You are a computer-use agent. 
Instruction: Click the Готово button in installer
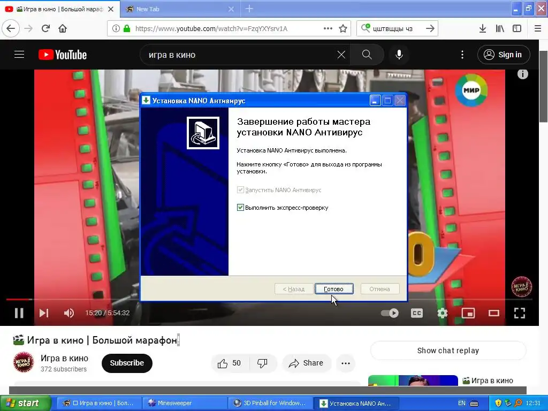[x=334, y=289]
